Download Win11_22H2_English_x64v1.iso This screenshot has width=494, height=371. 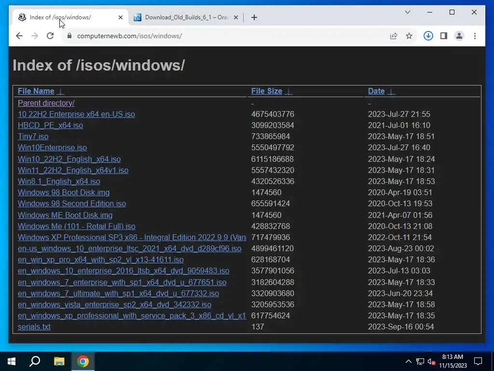[73, 171]
